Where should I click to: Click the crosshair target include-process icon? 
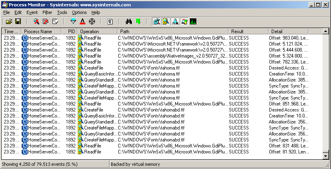(91, 21)
